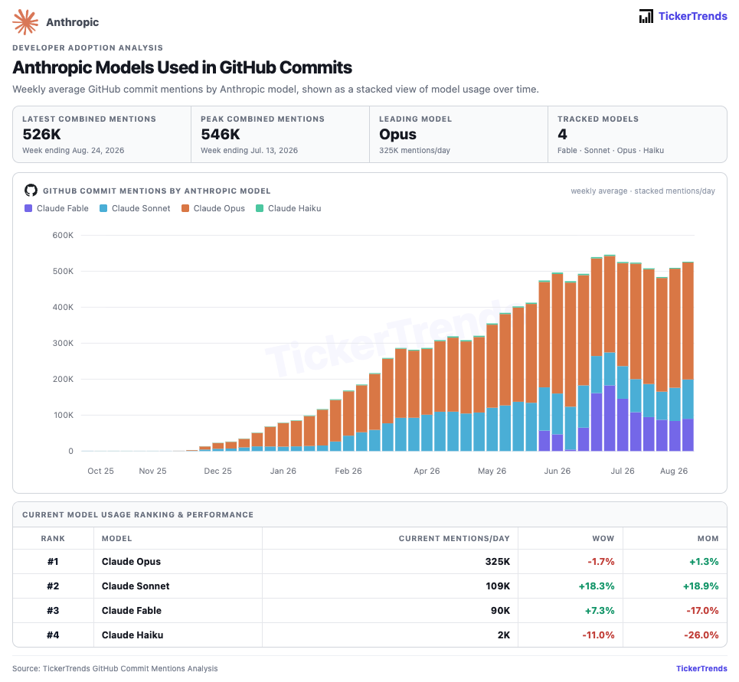Click the 2K mentions cell for Haiku
Screen dimensions: 739x682
click(504, 635)
